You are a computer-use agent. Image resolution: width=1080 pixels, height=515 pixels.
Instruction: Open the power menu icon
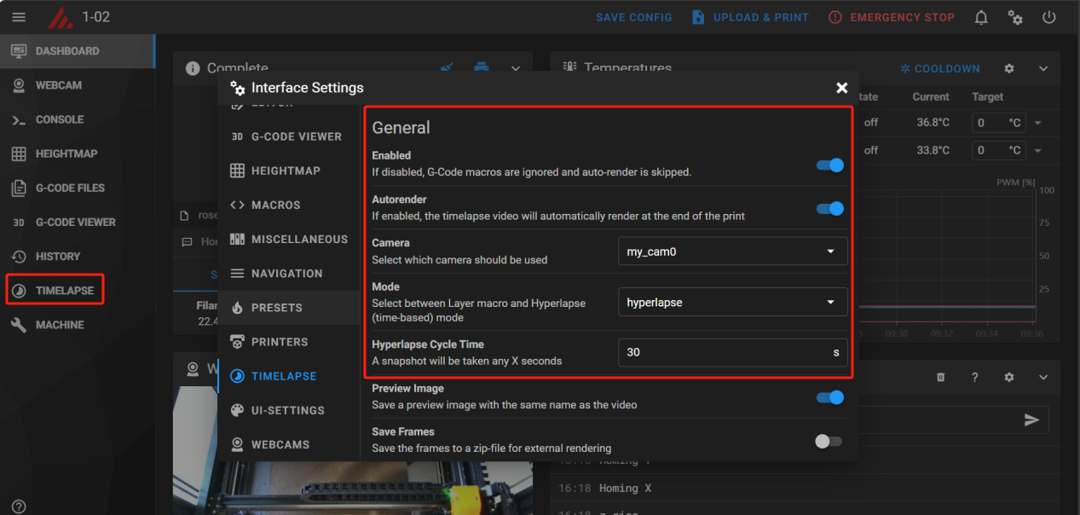(x=1049, y=17)
